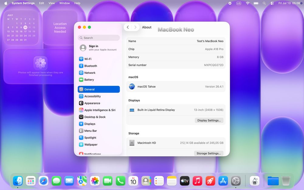The width and height of the screenshot is (304, 190).
Task: Open Wi-Fi settings in sidebar
Action: (99, 59)
